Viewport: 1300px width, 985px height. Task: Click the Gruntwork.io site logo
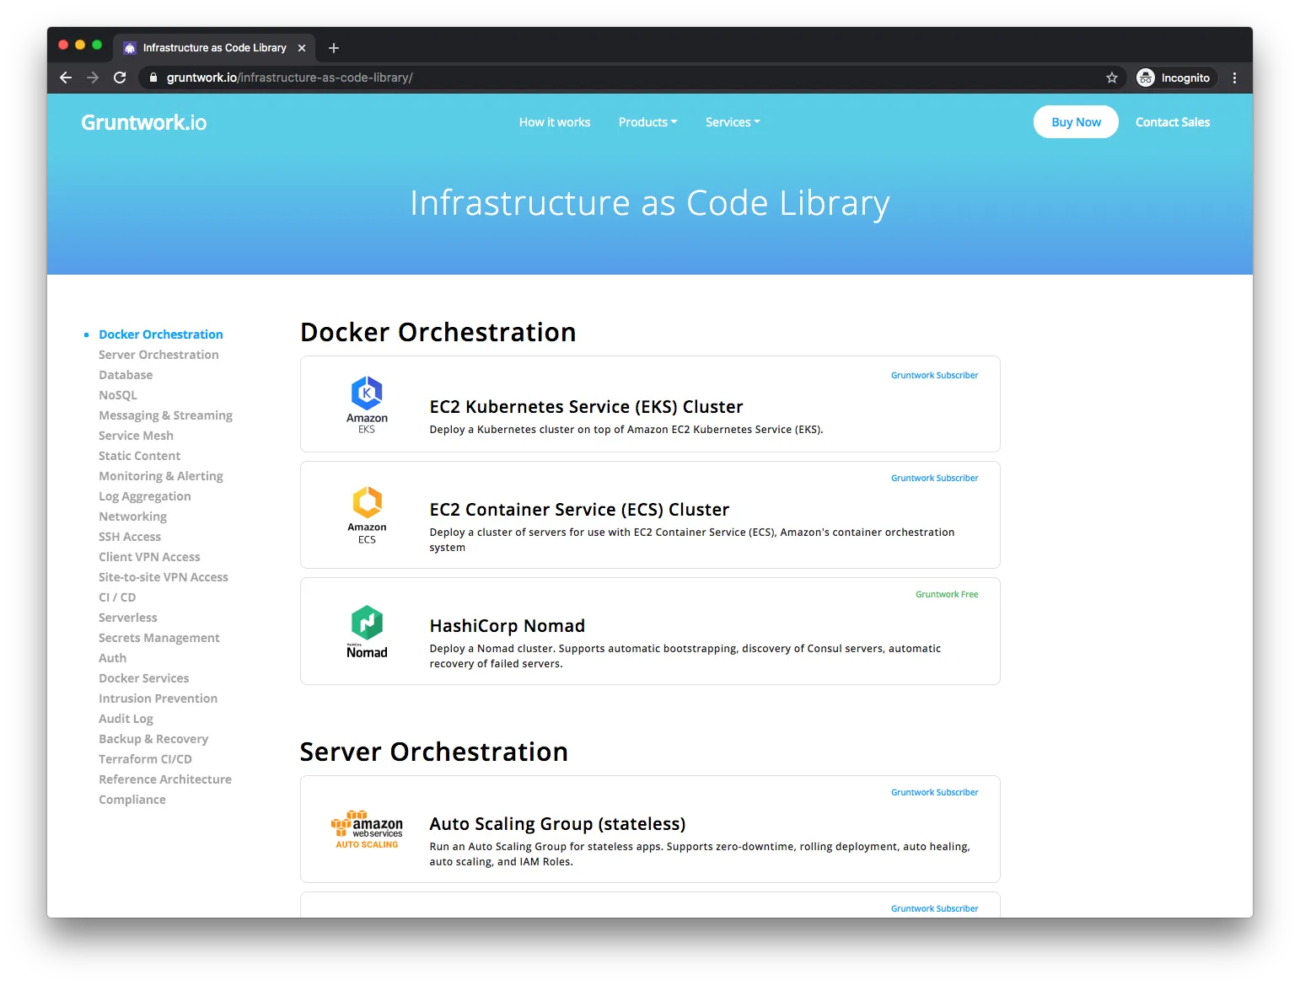point(144,122)
